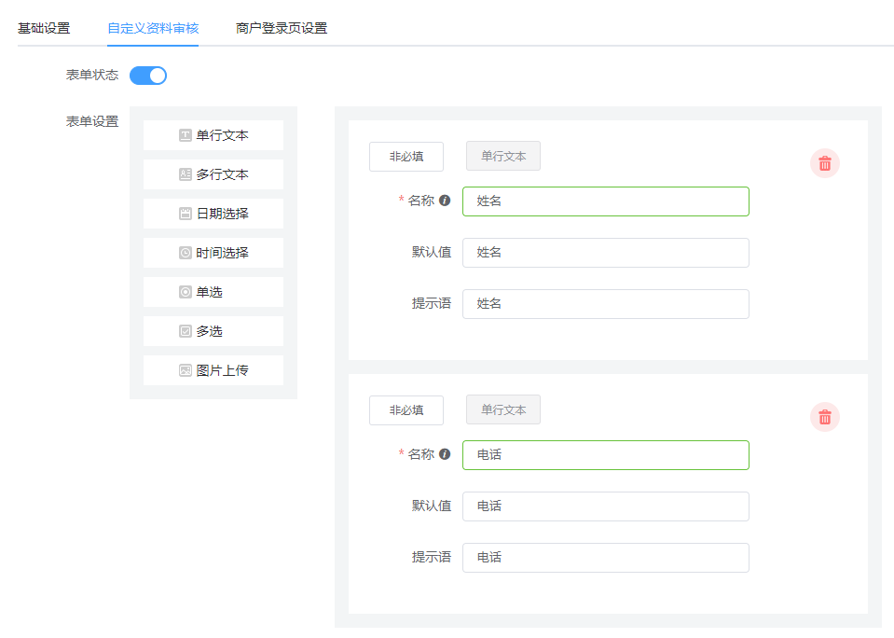Toggle 非必填 button in 姓名 block
This screenshot has width=894, height=638.
406,157
